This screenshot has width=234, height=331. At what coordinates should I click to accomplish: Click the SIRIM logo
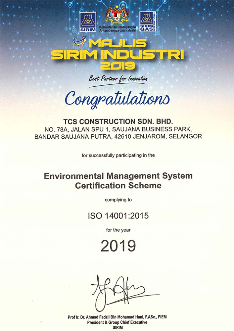88,22
